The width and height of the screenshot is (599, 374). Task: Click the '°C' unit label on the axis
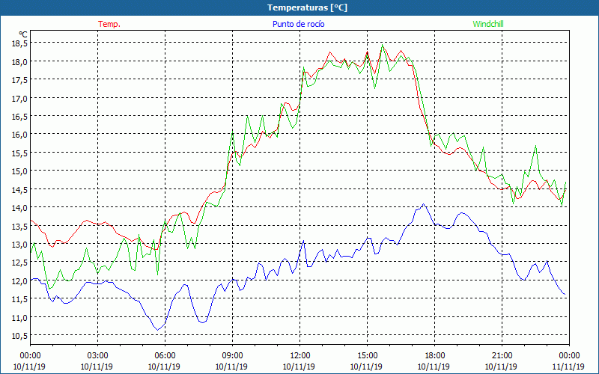[23, 35]
